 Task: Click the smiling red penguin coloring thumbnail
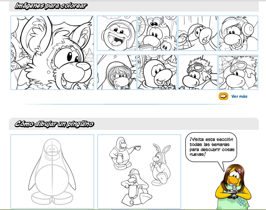(x=157, y=71)
